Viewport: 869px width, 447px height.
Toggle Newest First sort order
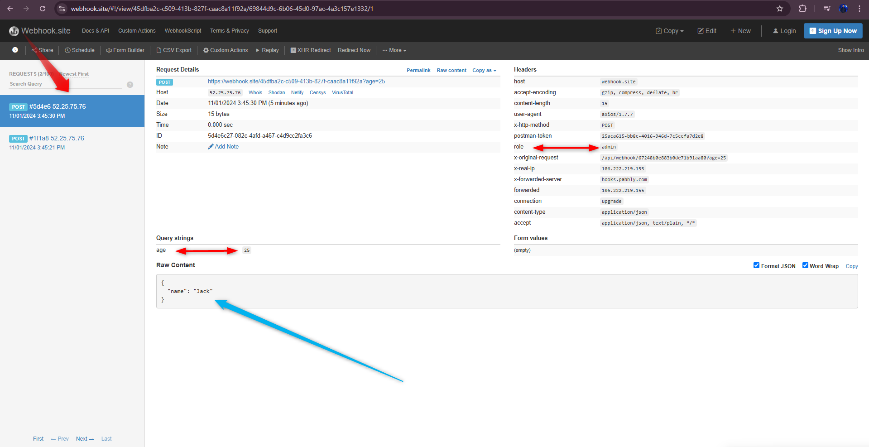[x=74, y=74]
